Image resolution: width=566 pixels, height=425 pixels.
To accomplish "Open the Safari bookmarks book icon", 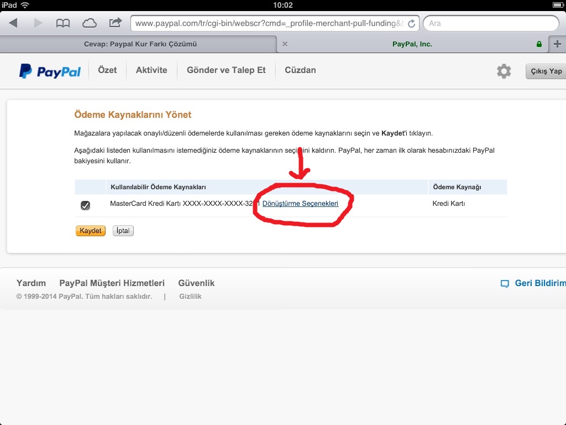I will click(63, 23).
